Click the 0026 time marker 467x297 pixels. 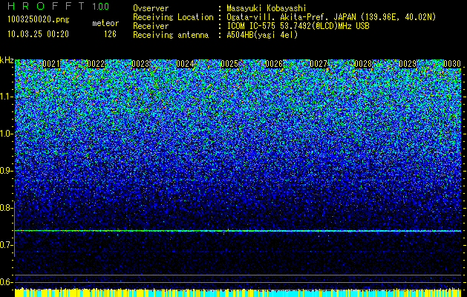click(274, 64)
